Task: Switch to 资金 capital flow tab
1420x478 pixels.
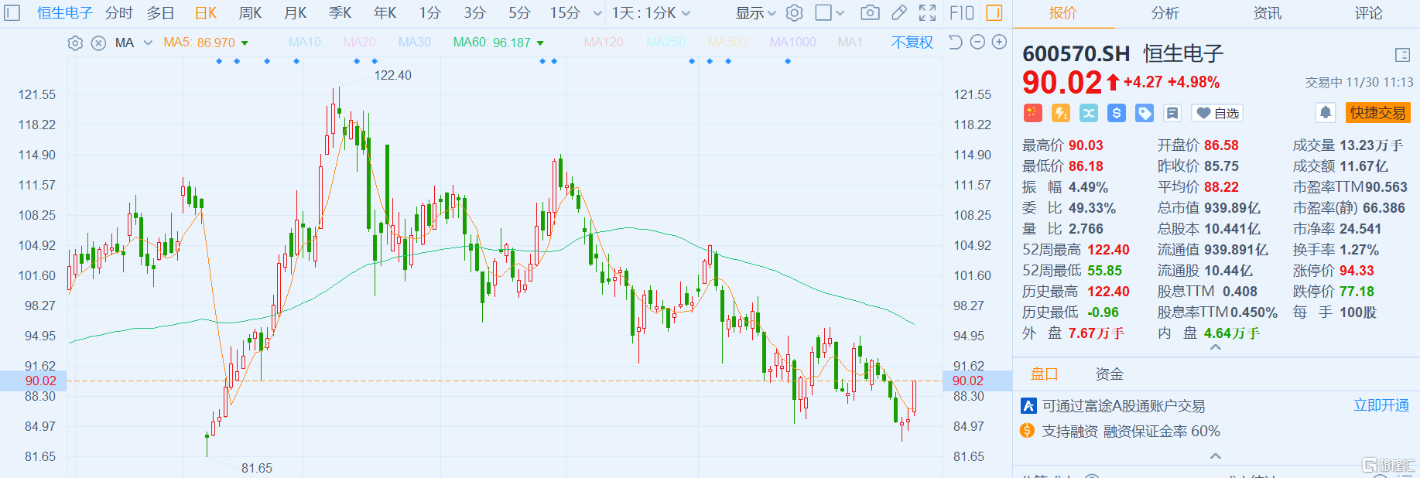Action: point(1109,374)
